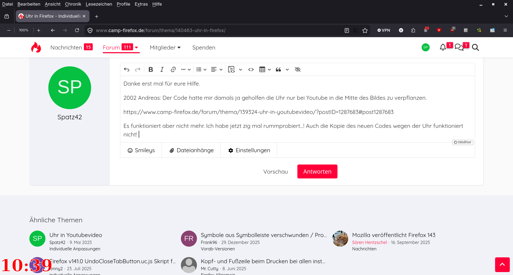Open the Extensions puzzle-piece icon
This screenshot has height=275, width=513.
coord(413,30)
